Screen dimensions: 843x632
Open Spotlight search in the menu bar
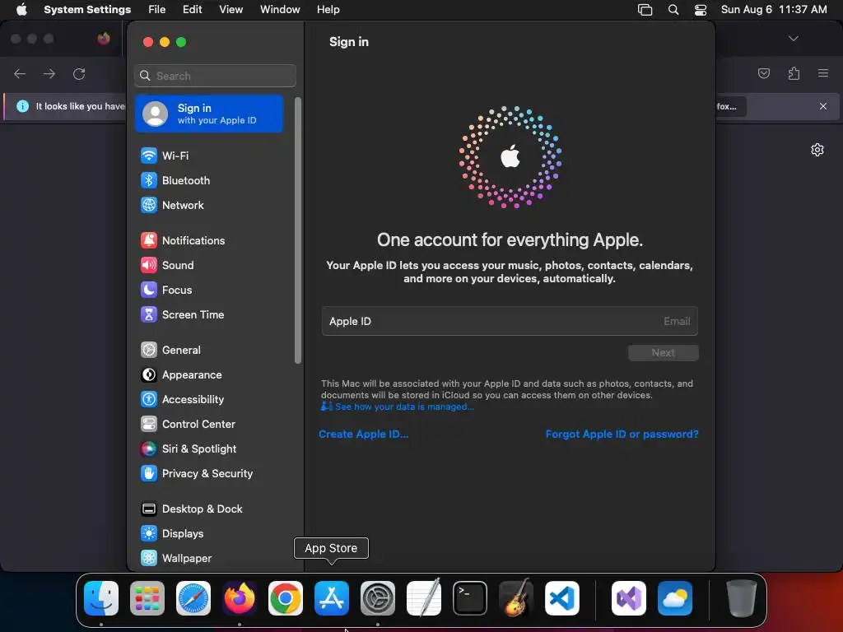coord(673,10)
